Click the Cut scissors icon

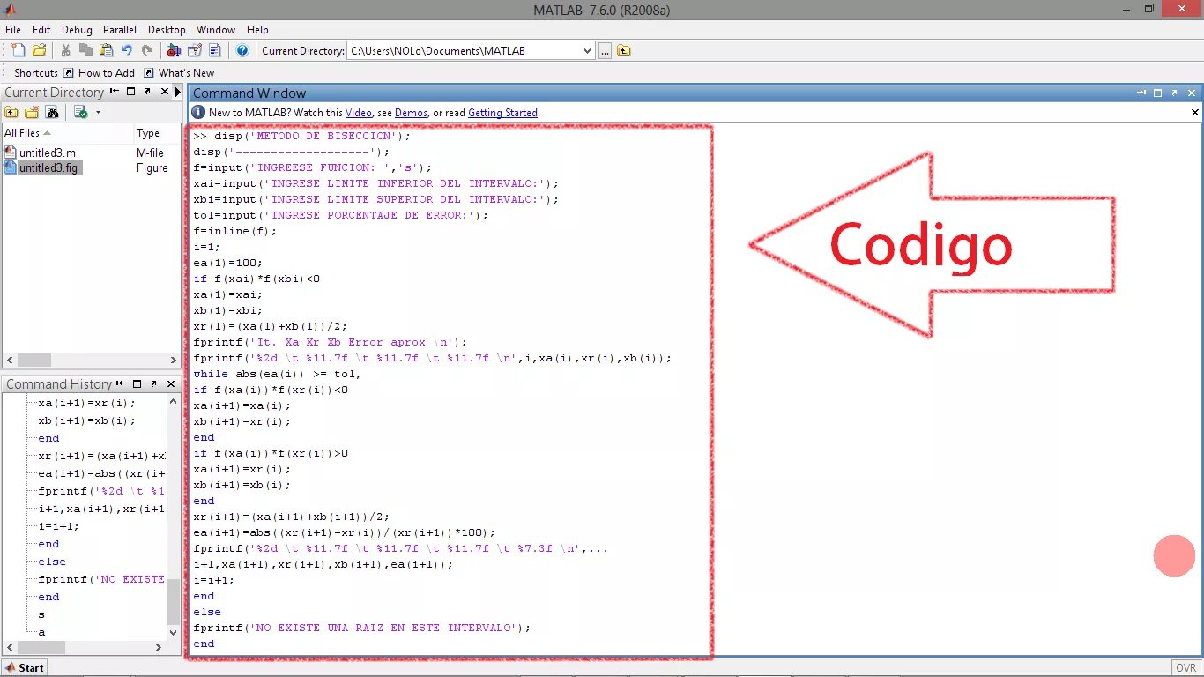coord(65,50)
